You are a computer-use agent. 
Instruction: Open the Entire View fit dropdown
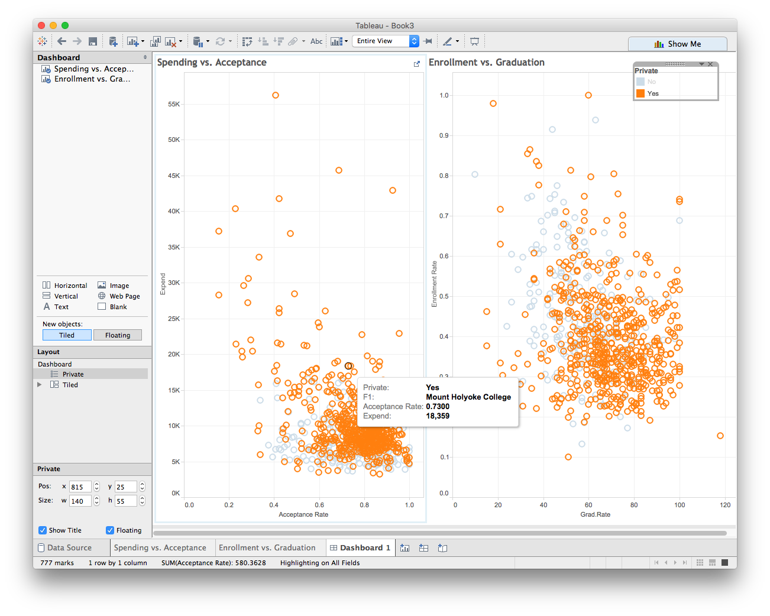coord(386,41)
